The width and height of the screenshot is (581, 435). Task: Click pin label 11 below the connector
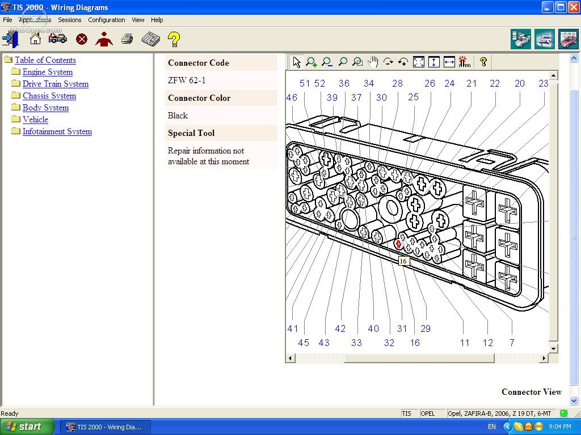(x=465, y=343)
